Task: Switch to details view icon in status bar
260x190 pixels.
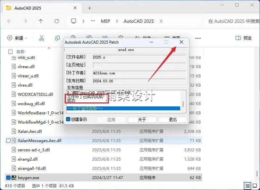Action: pyautogui.click(x=247, y=186)
